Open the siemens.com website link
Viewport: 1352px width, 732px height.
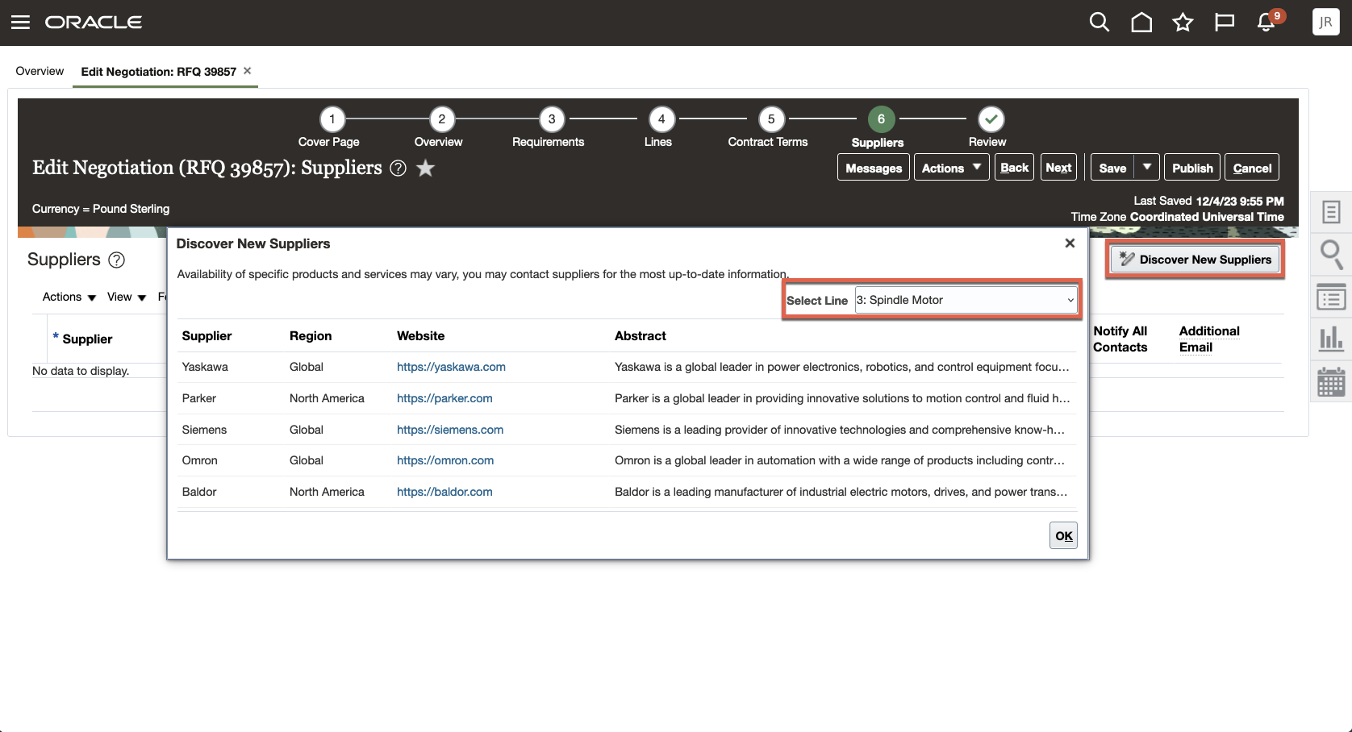[x=450, y=430]
